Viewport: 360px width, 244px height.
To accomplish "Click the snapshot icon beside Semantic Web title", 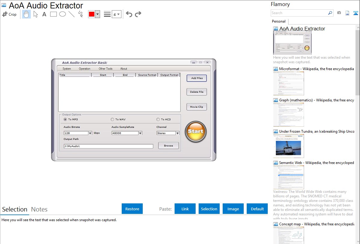I will click(276, 163).
